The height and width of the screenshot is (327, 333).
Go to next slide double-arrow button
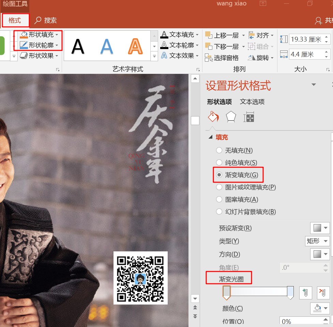coord(195,316)
